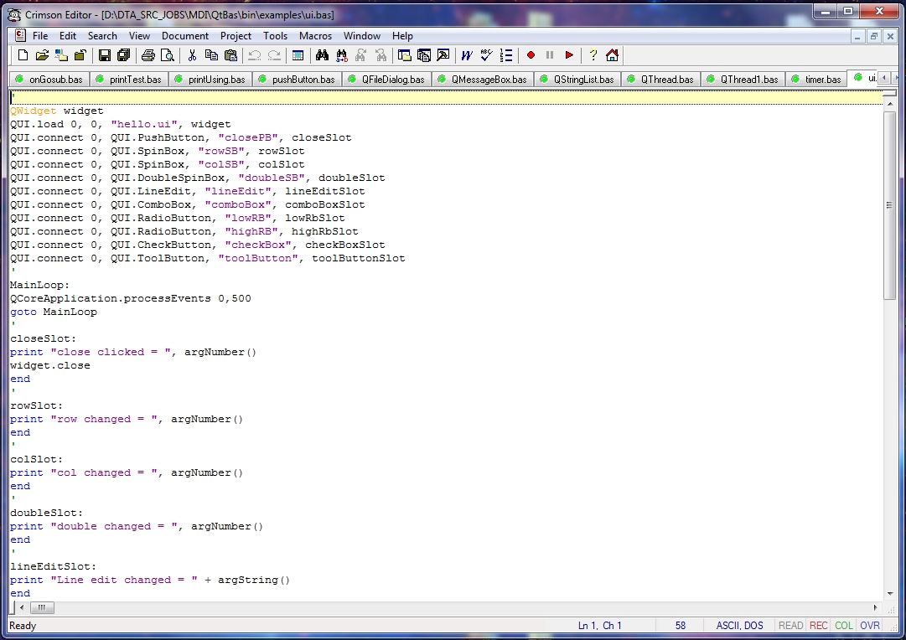Toggle the OVR overwrite indicator in the status bar
Viewport: 906px width, 640px height.
click(x=870, y=626)
